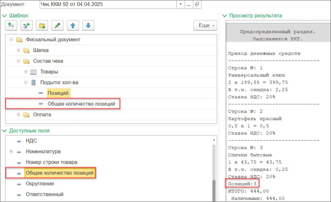This screenshot has height=202, width=331.
Task: Expand the Оплата folder node
Action: [x=18, y=115]
